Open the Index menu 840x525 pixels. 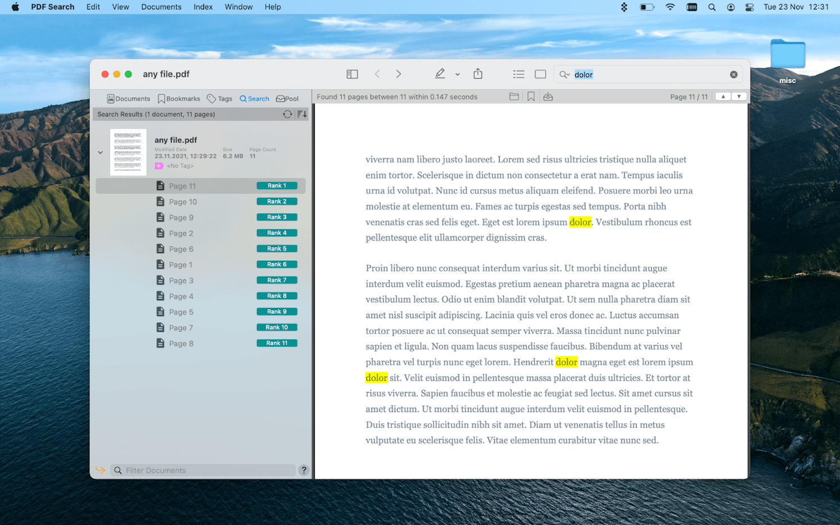point(203,7)
